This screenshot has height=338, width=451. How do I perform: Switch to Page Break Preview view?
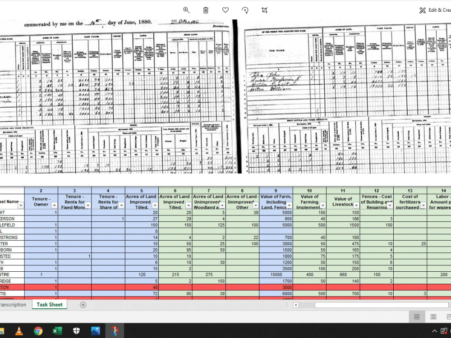click(x=449, y=317)
